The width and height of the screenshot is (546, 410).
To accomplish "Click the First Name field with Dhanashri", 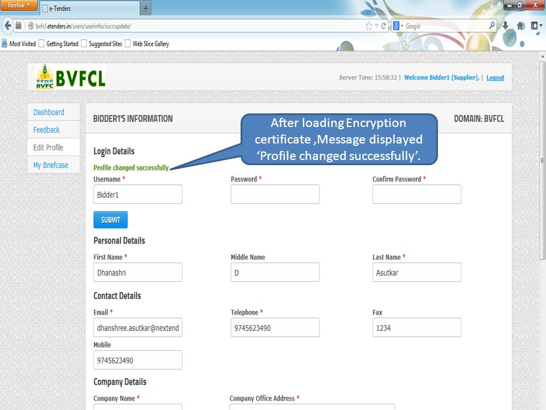I will (138, 272).
